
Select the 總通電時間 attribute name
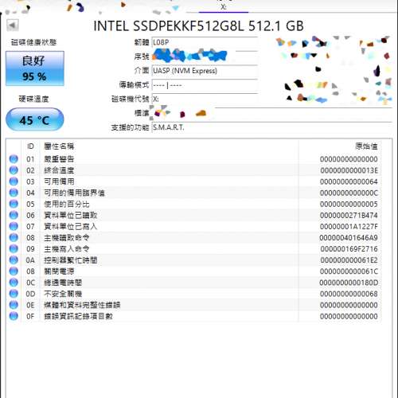point(63,283)
